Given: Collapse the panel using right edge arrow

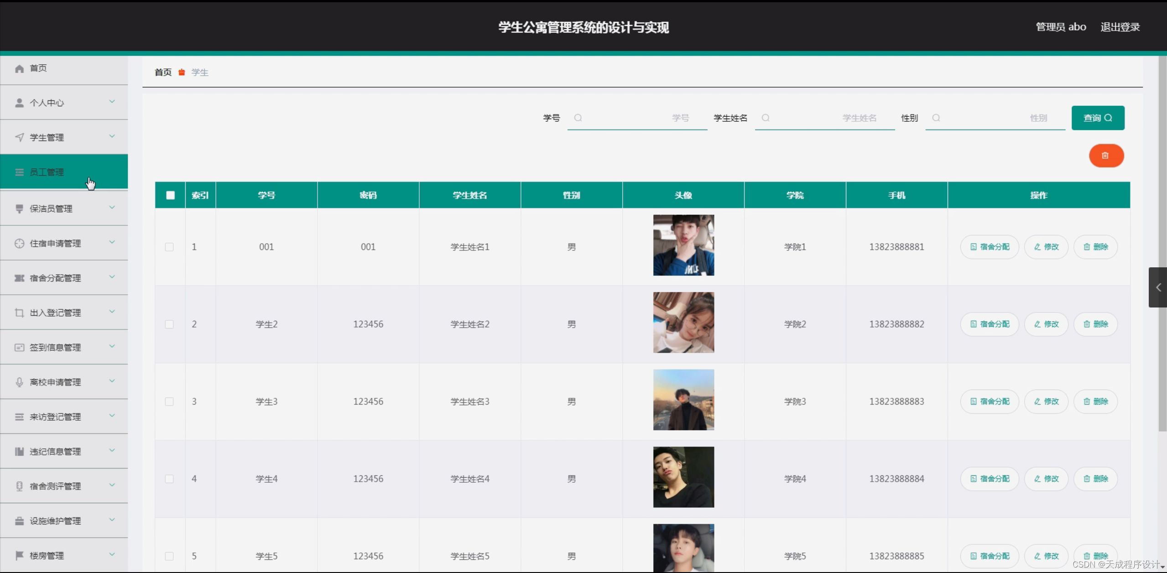Looking at the screenshot, I should point(1158,287).
